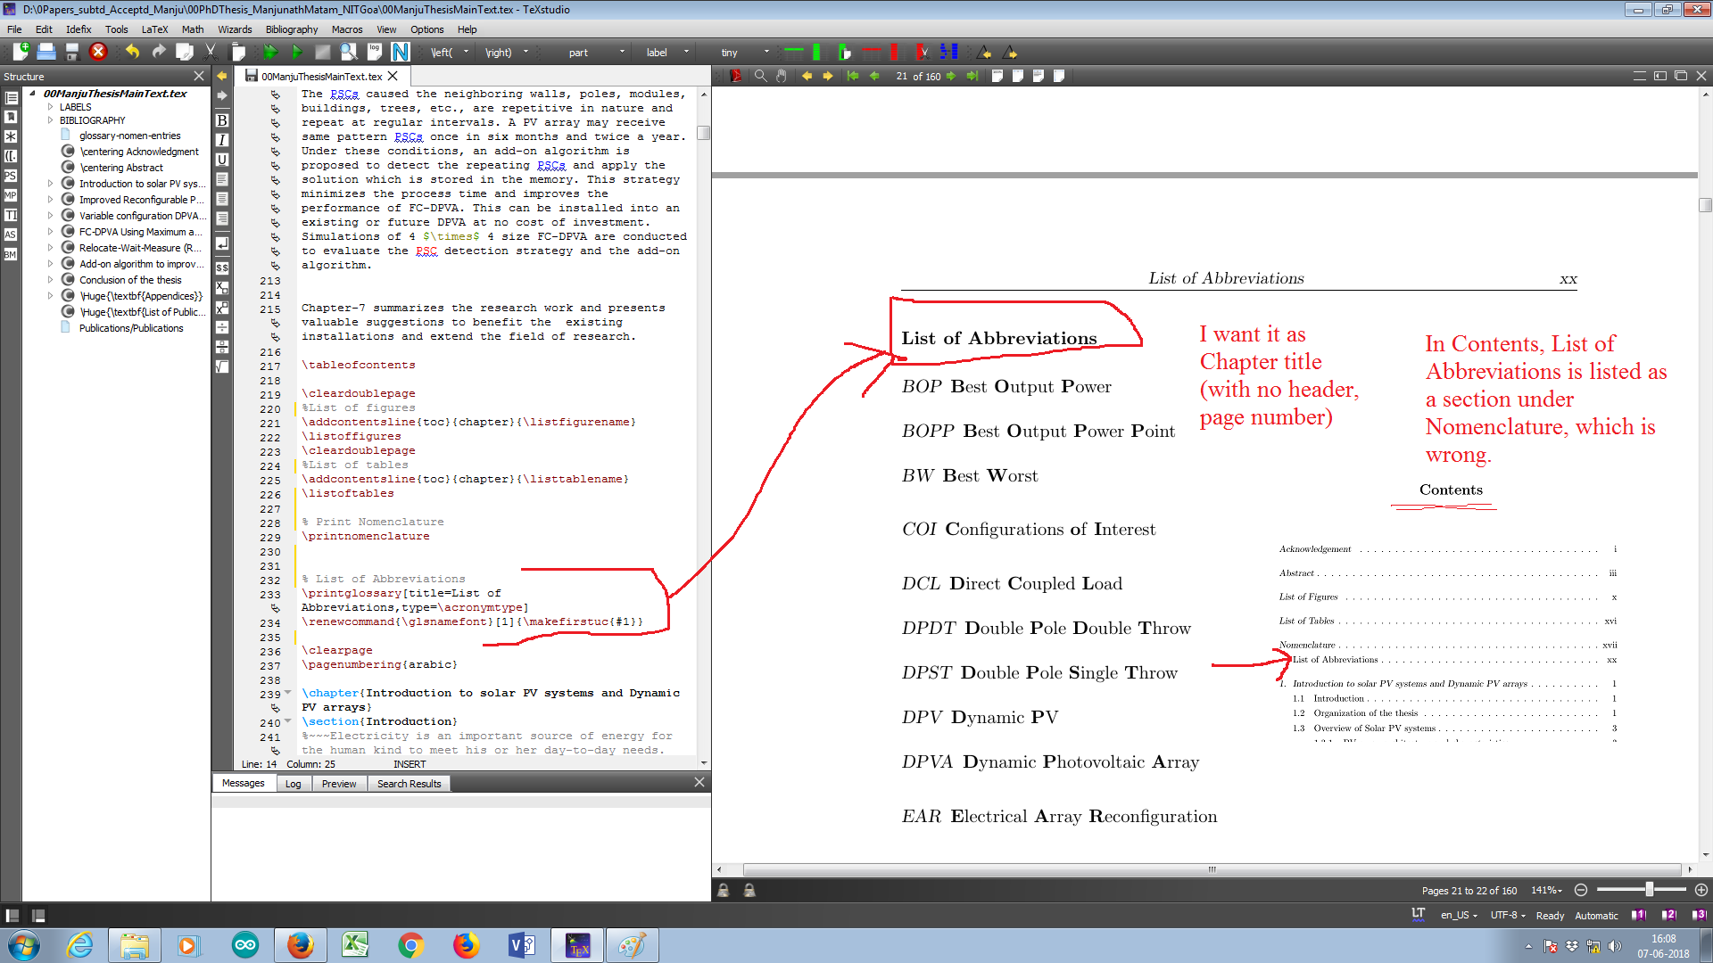Click the red PDF external viewer icon

pyautogui.click(x=736, y=76)
